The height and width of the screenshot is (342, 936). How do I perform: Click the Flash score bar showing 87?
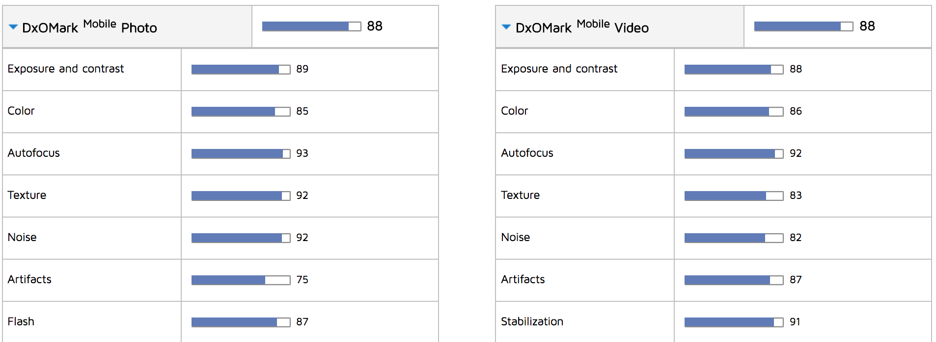(x=241, y=322)
